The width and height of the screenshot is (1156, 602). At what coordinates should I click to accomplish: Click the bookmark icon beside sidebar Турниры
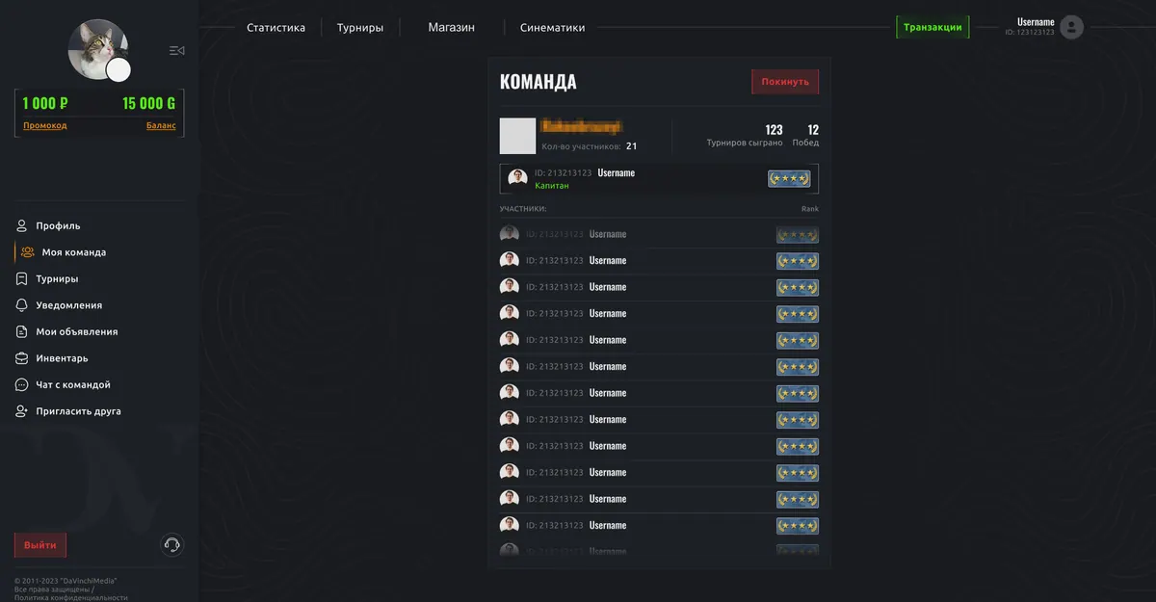click(21, 278)
